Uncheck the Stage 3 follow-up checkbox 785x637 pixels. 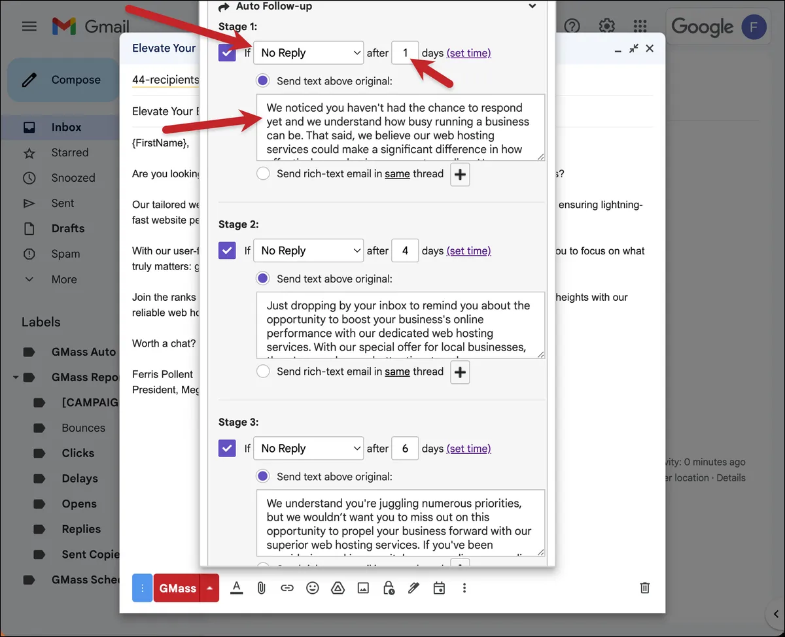pyautogui.click(x=227, y=449)
